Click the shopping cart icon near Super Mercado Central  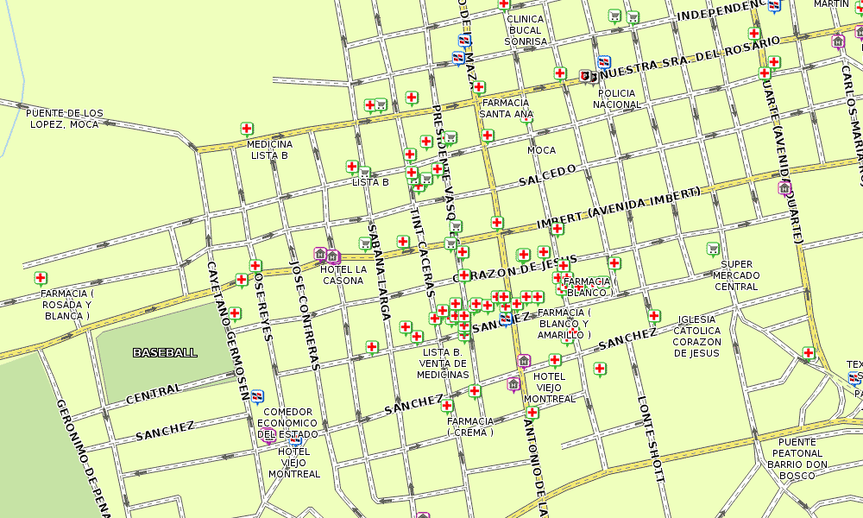pyautogui.click(x=713, y=249)
